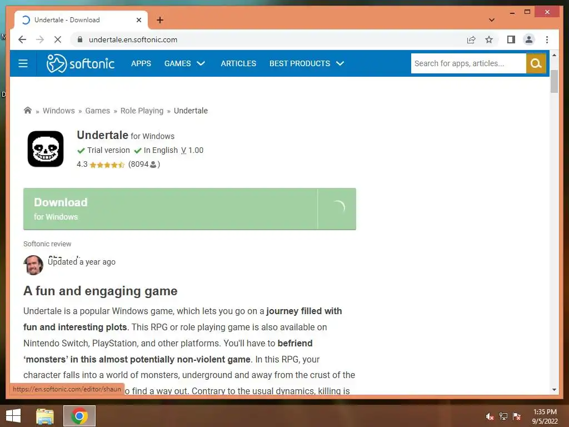Click the Trial version label
Image resolution: width=569 pixels, height=427 pixels.
[x=108, y=150]
